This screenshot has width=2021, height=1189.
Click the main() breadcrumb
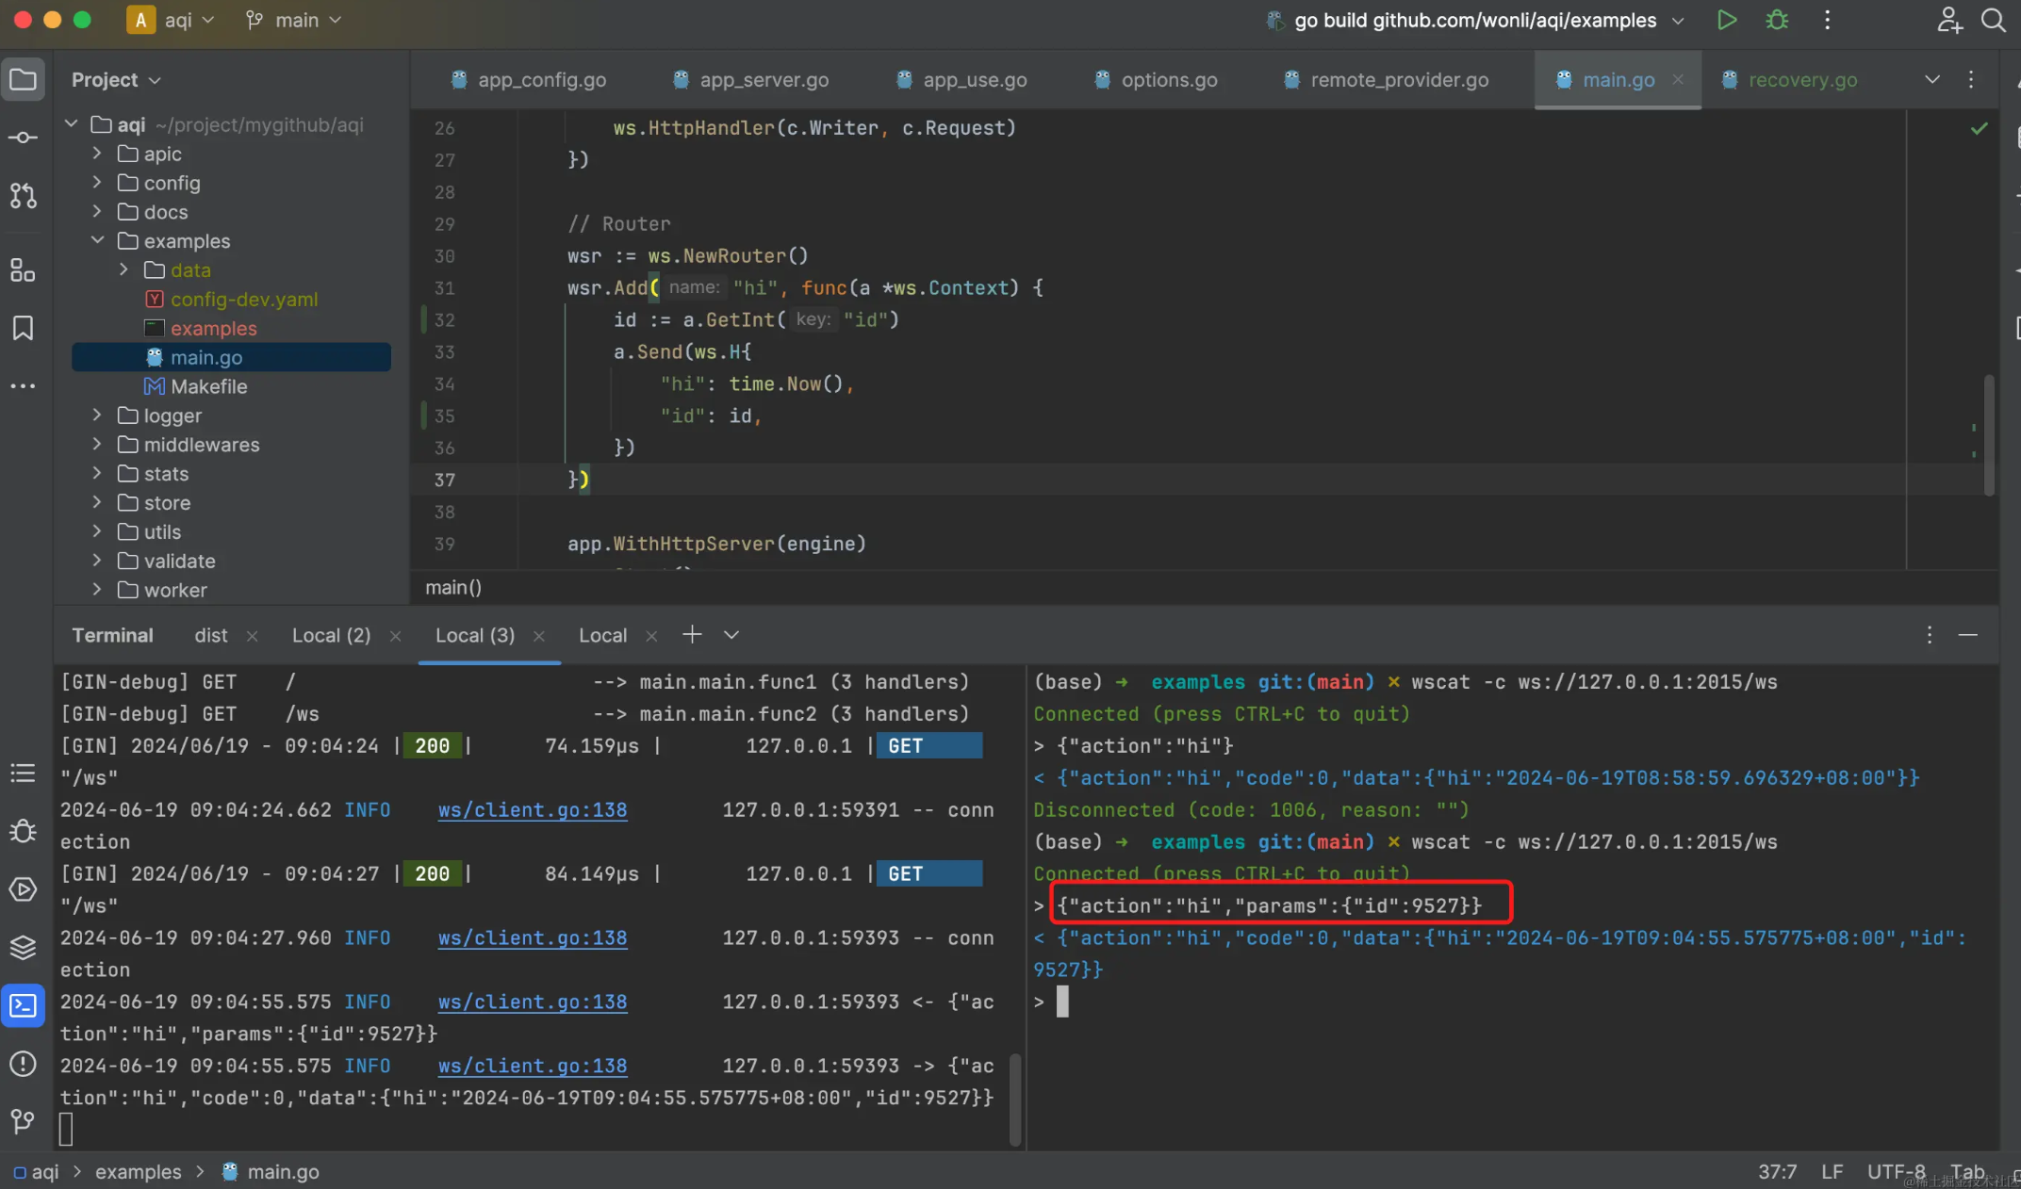pos(453,587)
